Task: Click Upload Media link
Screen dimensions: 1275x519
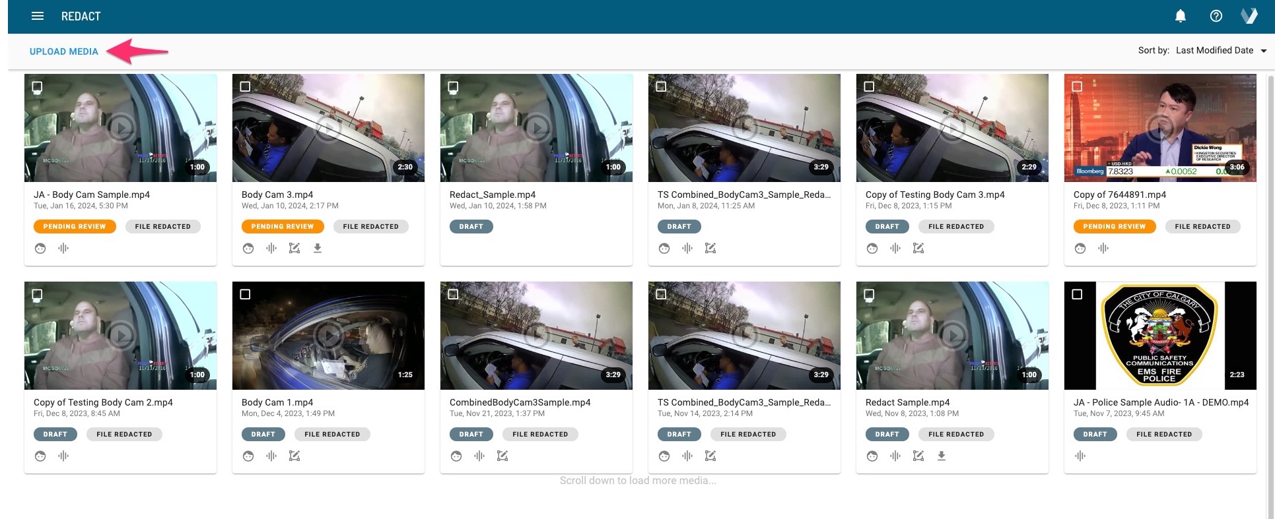Action: (x=64, y=51)
